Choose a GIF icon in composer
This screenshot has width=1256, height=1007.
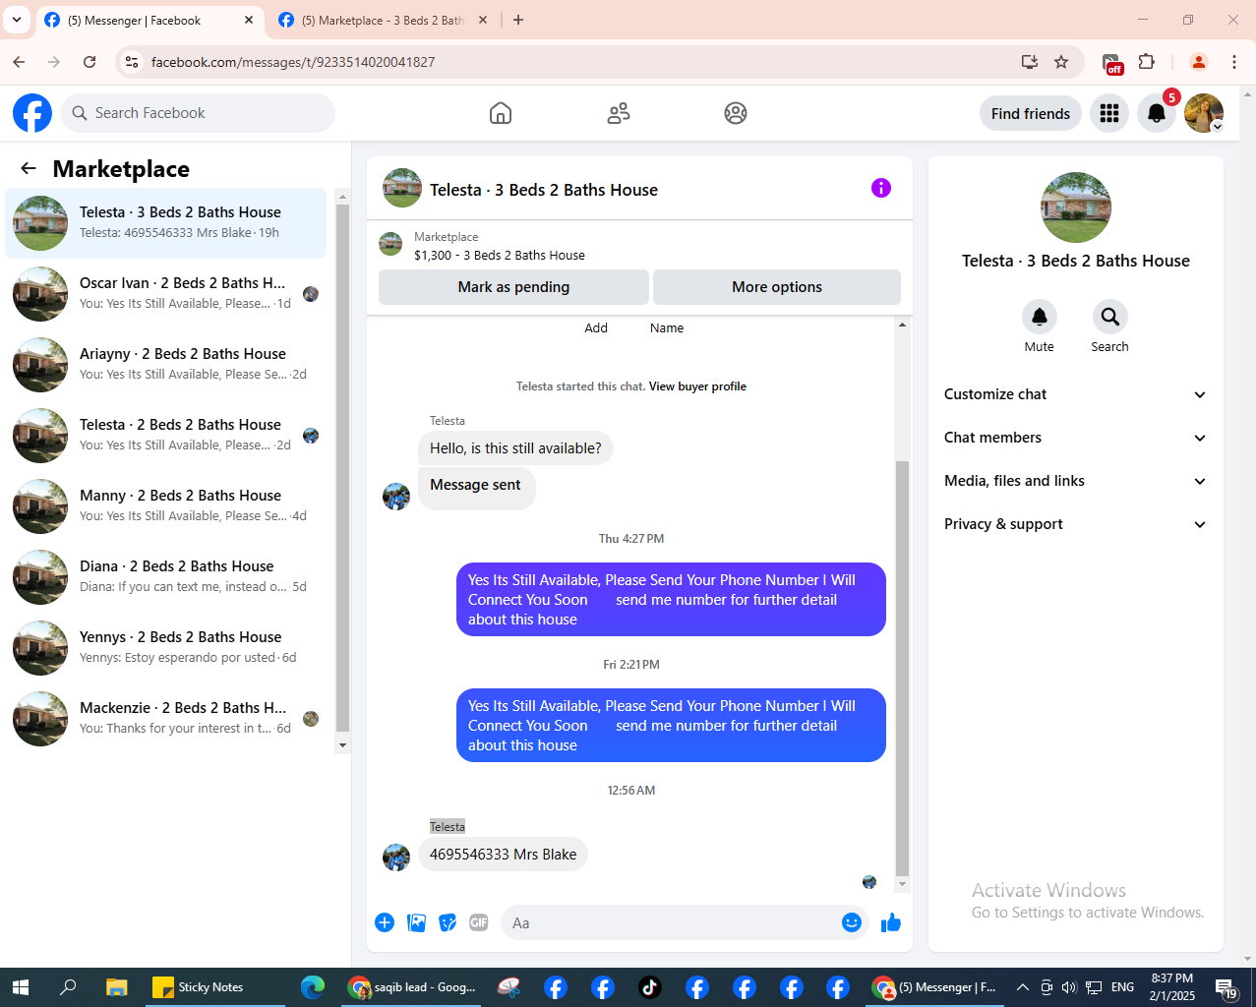479,922
